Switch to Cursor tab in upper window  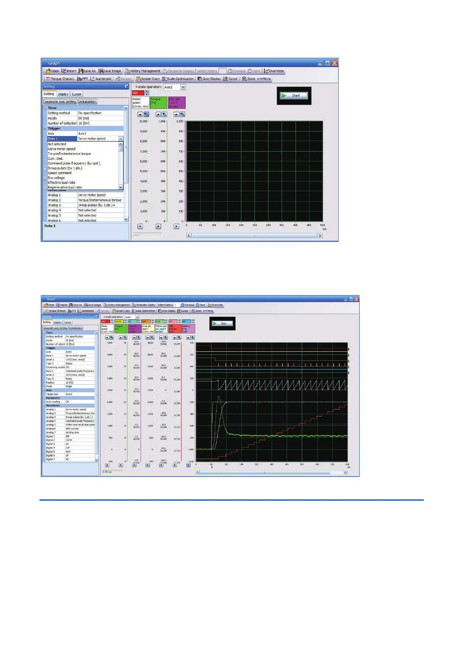coord(77,94)
